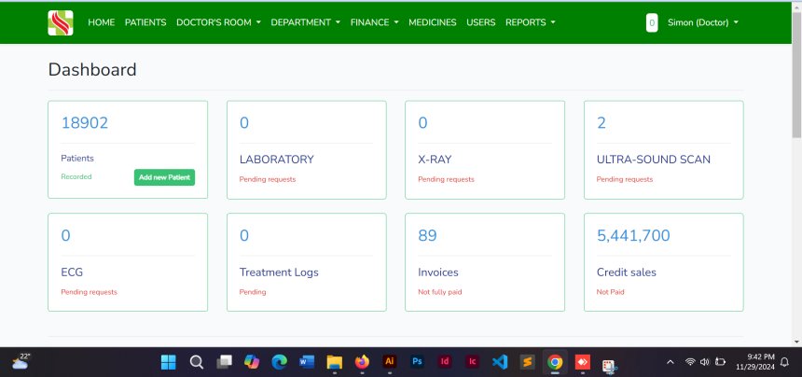Go to the HOME page
The width and height of the screenshot is (802, 377).
coord(102,22)
